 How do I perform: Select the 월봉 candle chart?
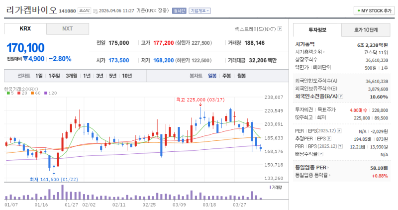(x=241, y=76)
